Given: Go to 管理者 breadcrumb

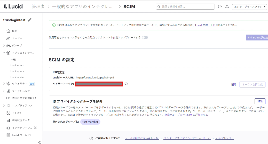Looking at the screenshot, I should [x=38, y=7].
